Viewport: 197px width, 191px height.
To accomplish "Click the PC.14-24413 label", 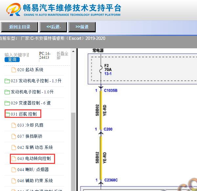I will pos(45,56).
